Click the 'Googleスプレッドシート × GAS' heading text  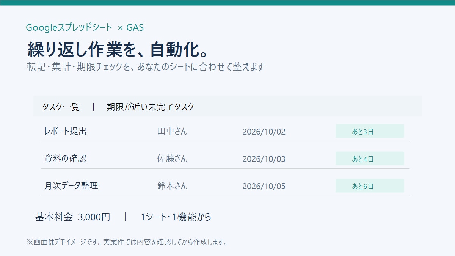85,28
